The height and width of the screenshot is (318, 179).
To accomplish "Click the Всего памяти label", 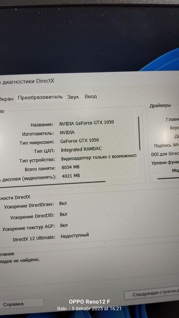I will point(40,169).
